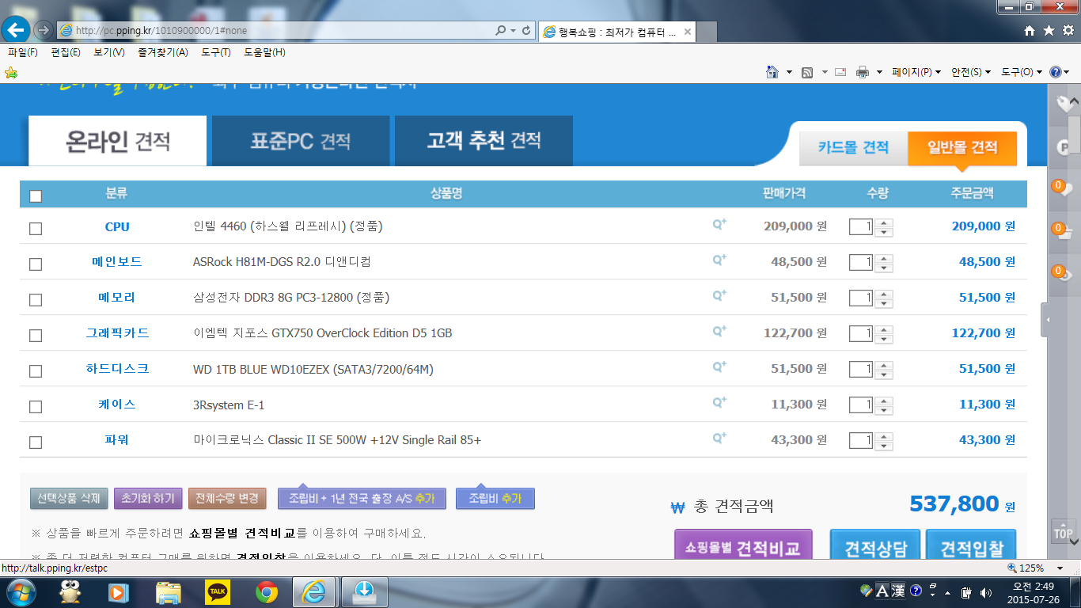The height and width of the screenshot is (608, 1081).
Task: View details icon for GTX750 graphics card
Action: click(x=719, y=332)
